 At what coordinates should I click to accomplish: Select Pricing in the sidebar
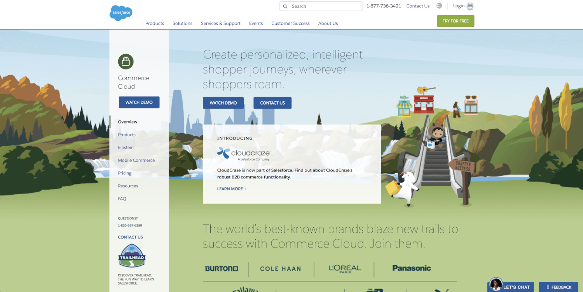click(x=125, y=173)
